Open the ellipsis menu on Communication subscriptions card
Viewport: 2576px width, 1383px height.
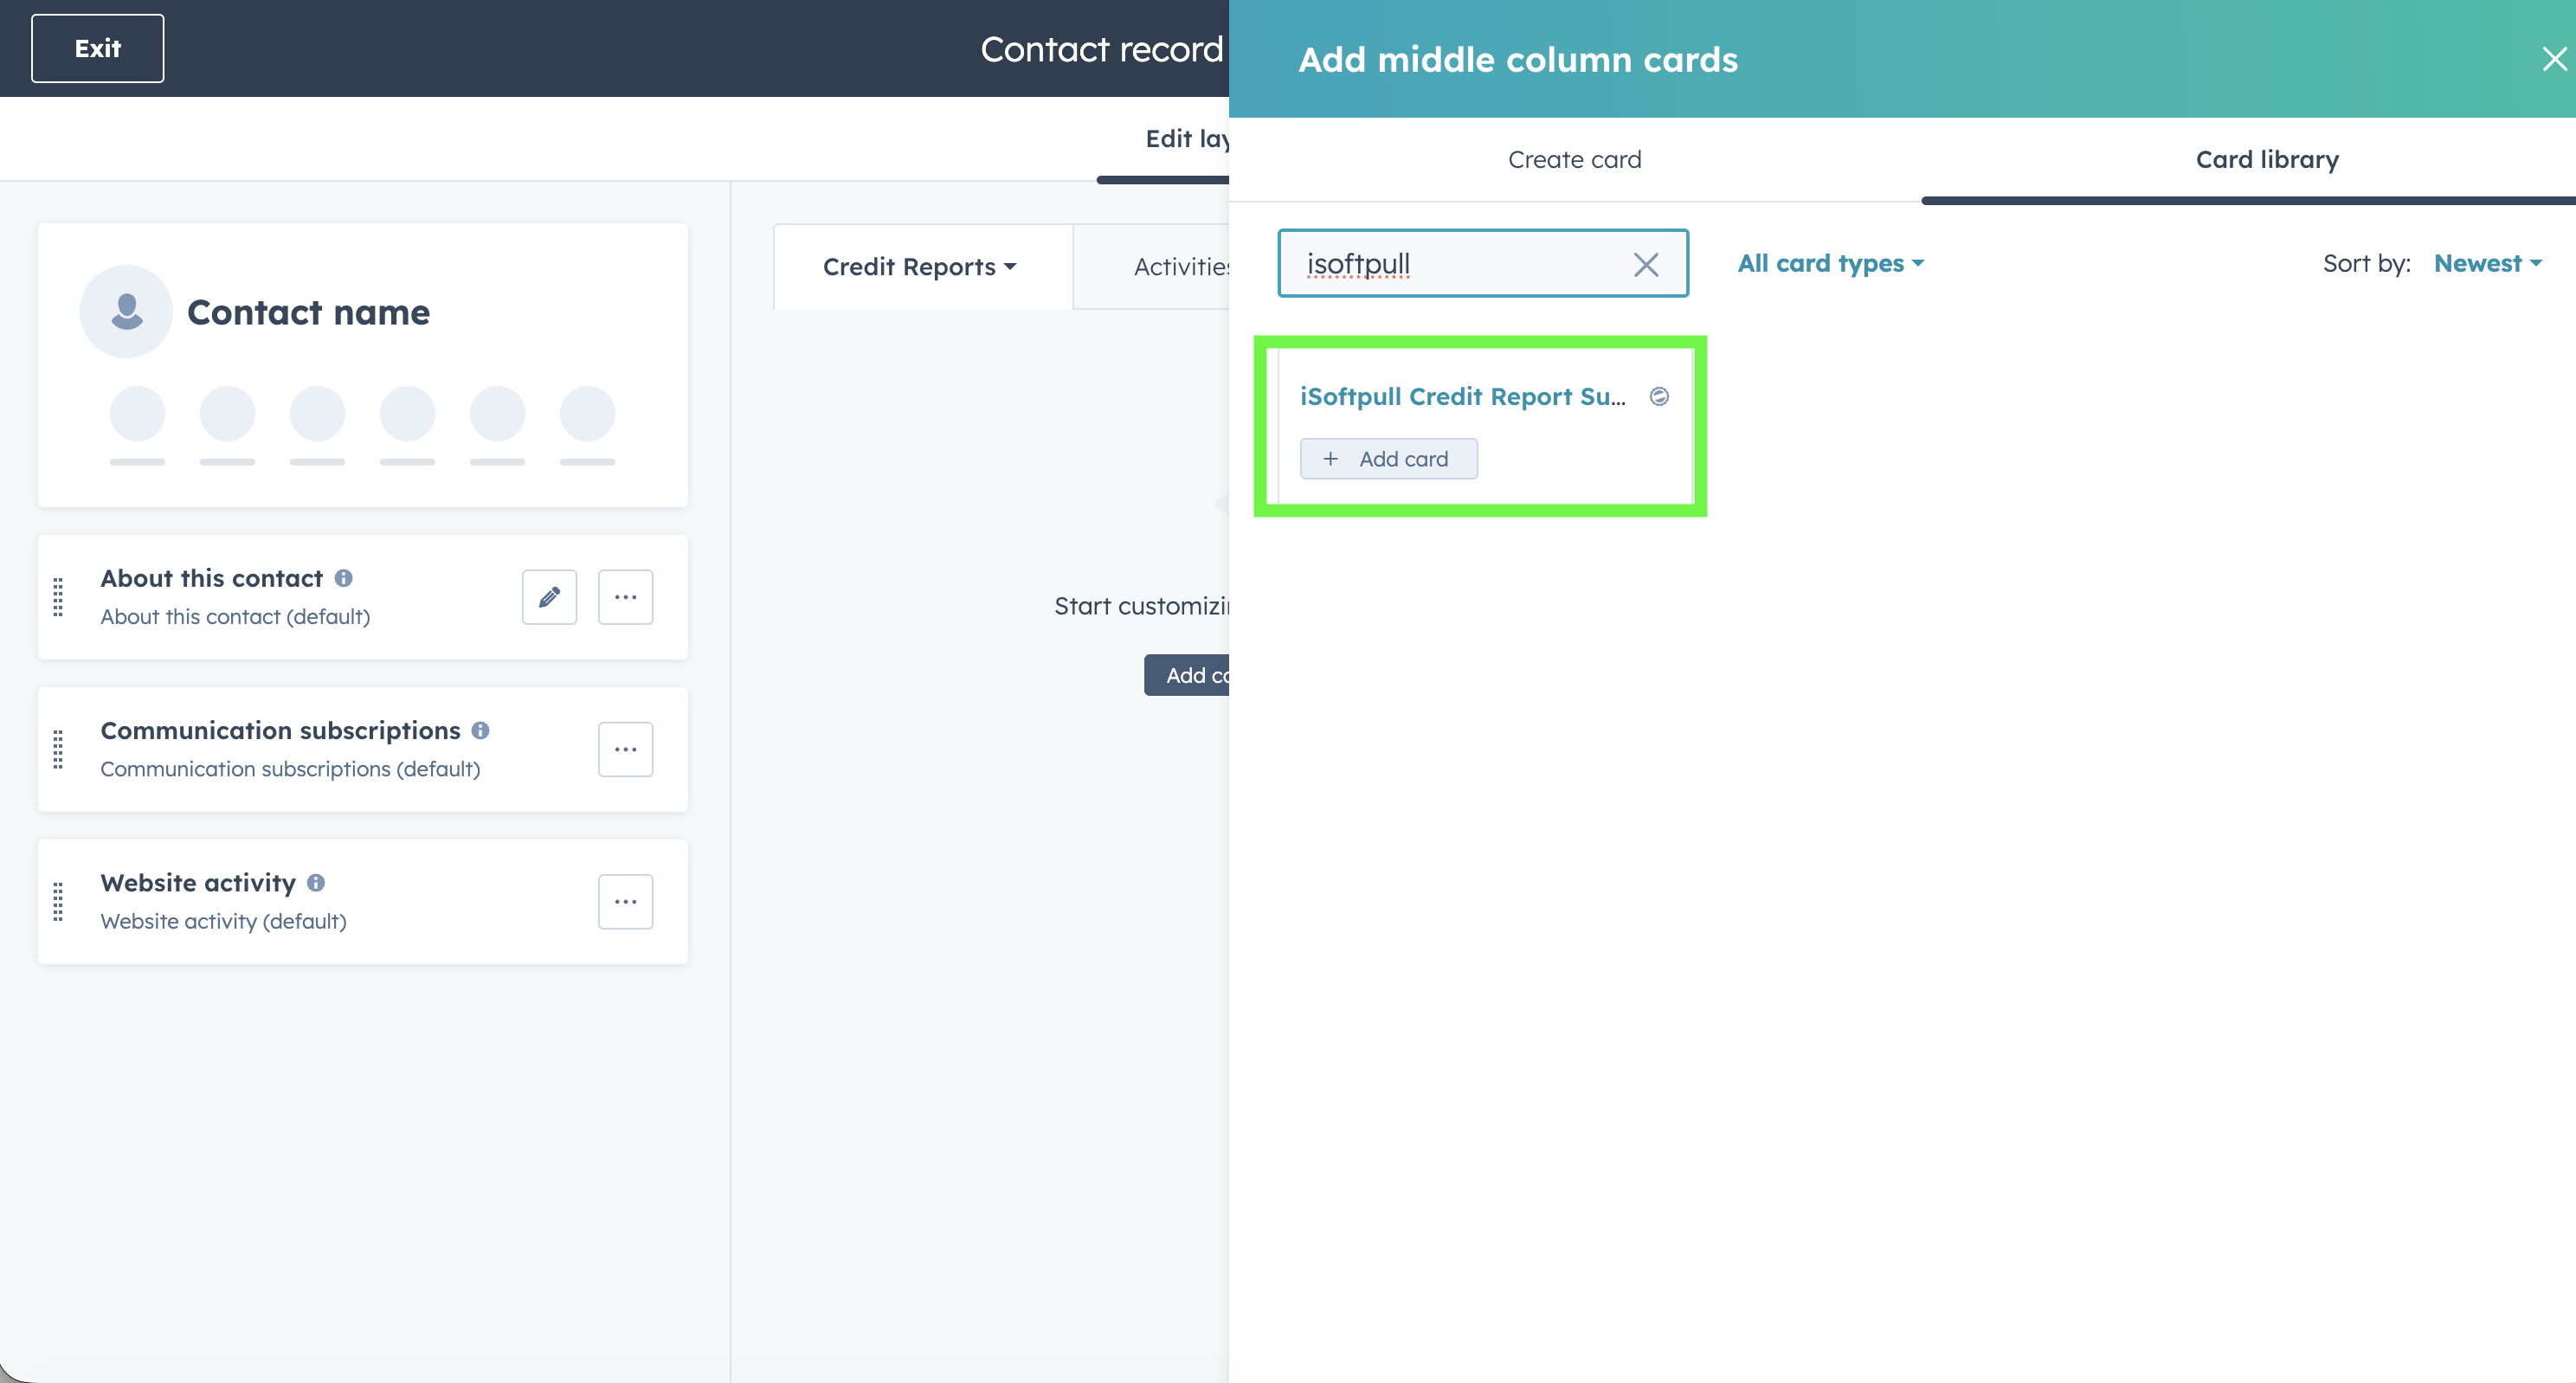(625, 749)
